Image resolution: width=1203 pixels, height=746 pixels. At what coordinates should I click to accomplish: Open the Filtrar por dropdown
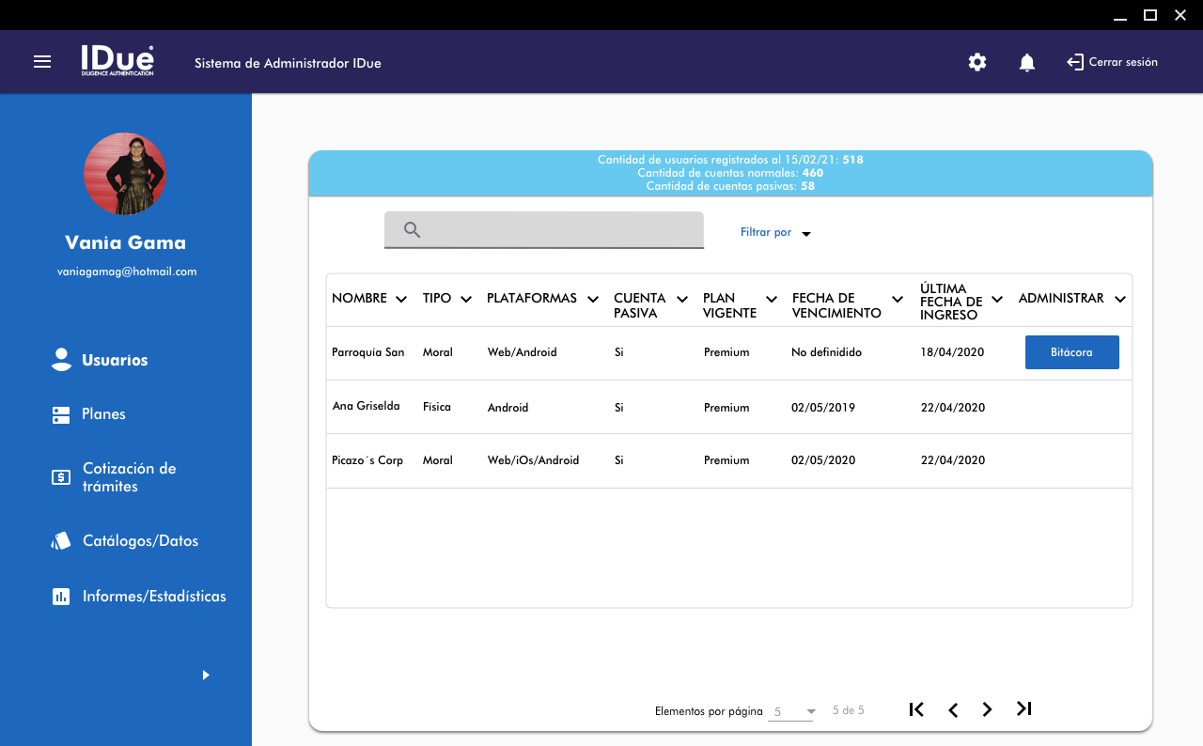pyautogui.click(x=775, y=233)
